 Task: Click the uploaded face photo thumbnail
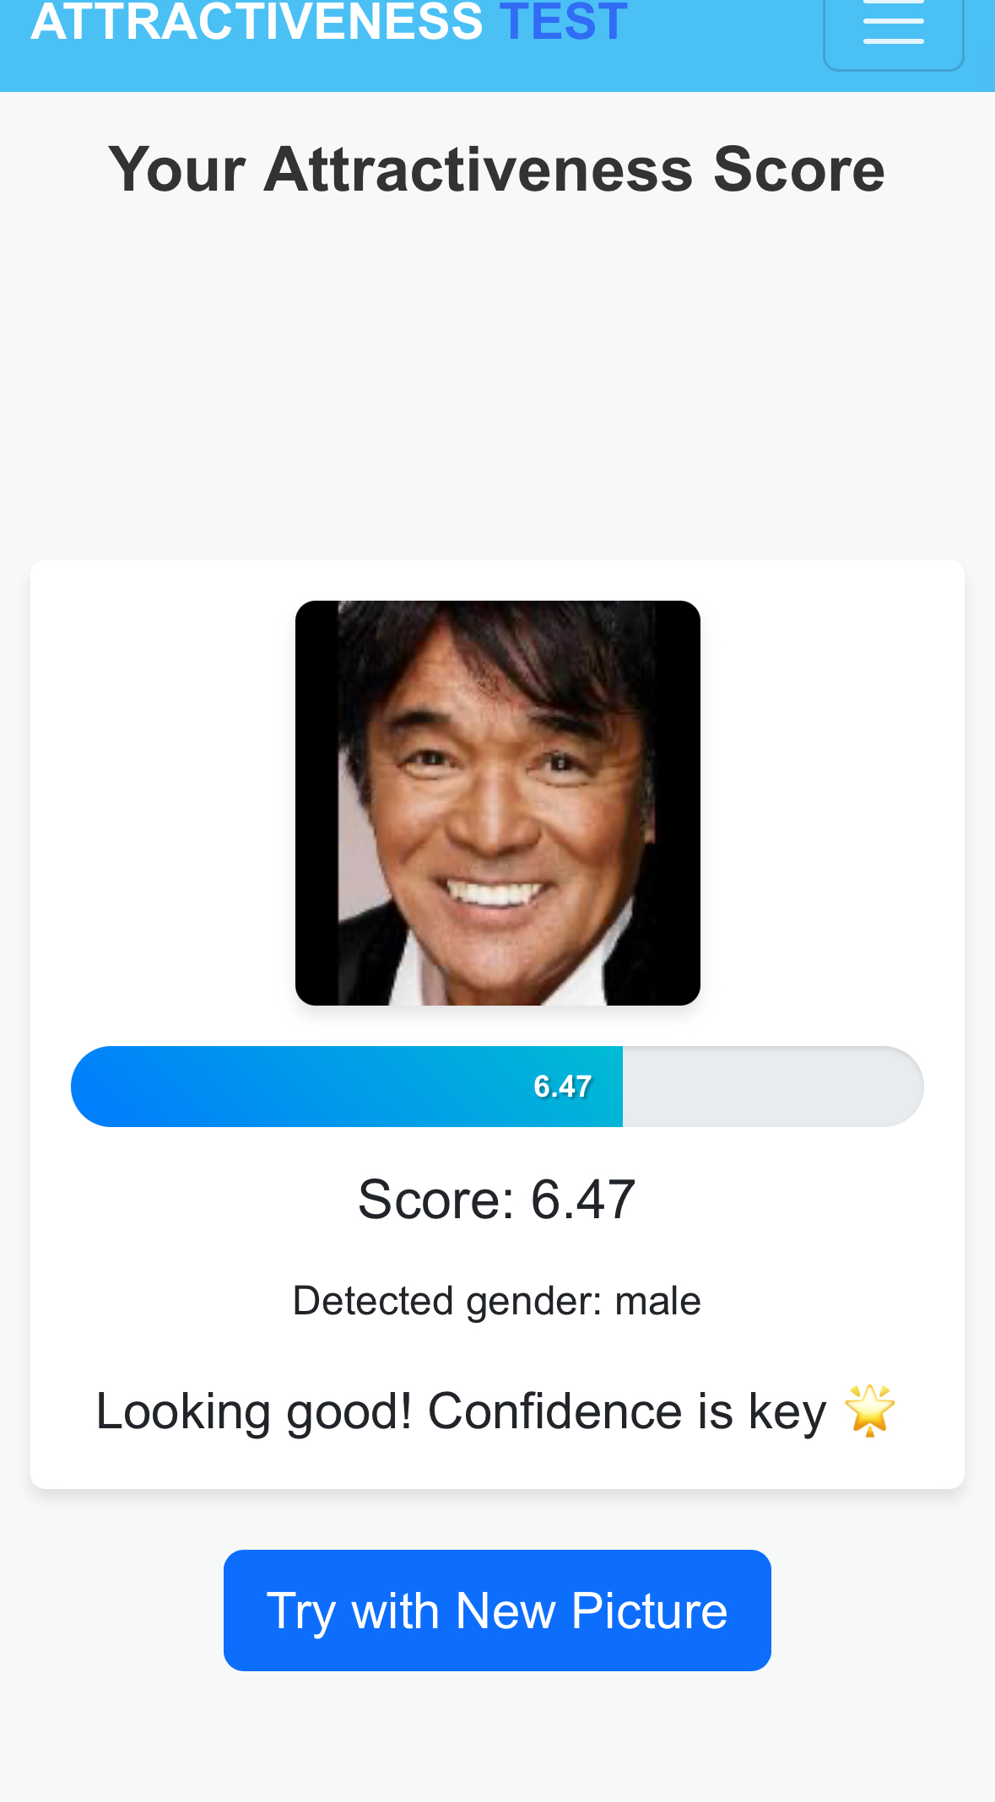click(497, 802)
